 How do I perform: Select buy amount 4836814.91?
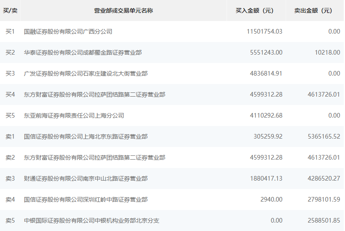pyautogui.click(x=266, y=73)
